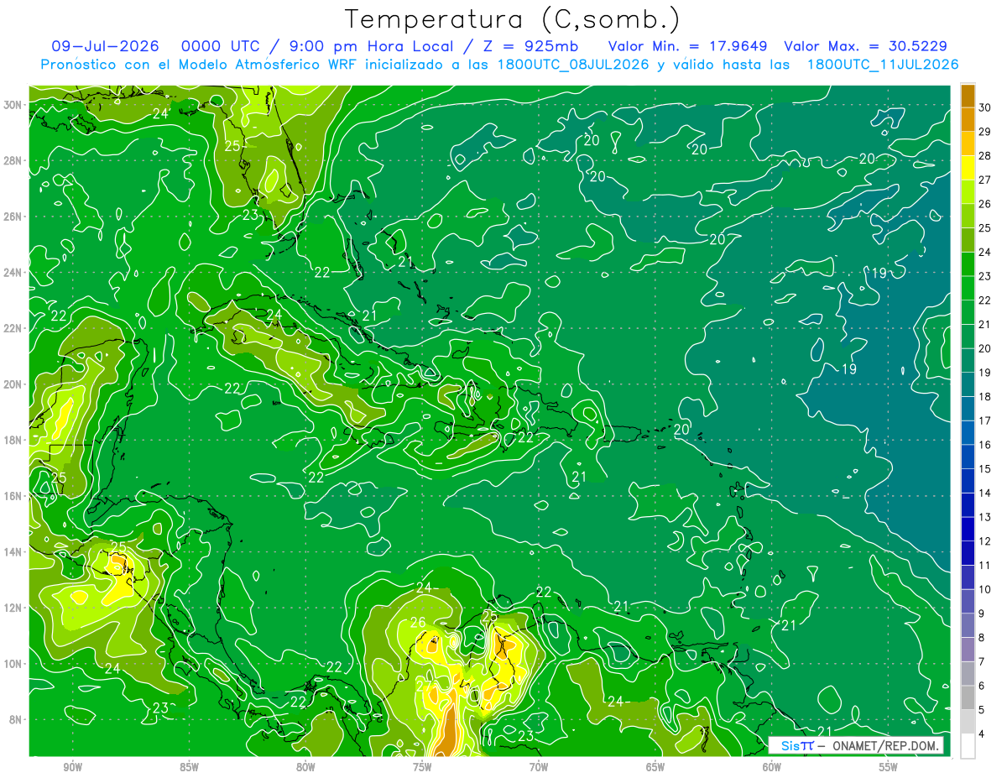This screenshot has width=1007, height=778.
Task: Click the 22N latitude axis label
Action: (x=13, y=328)
